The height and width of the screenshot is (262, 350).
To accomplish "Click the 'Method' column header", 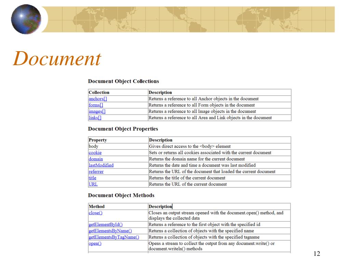I will pyautogui.click(x=97, y=206).
